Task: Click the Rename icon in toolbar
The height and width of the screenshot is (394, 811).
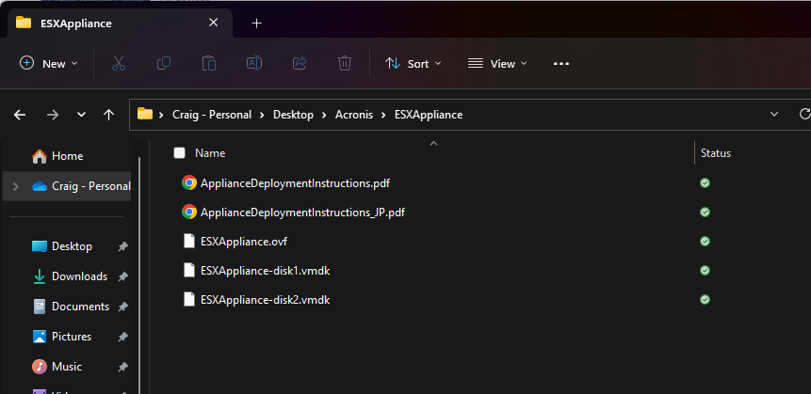Action: 254,64
